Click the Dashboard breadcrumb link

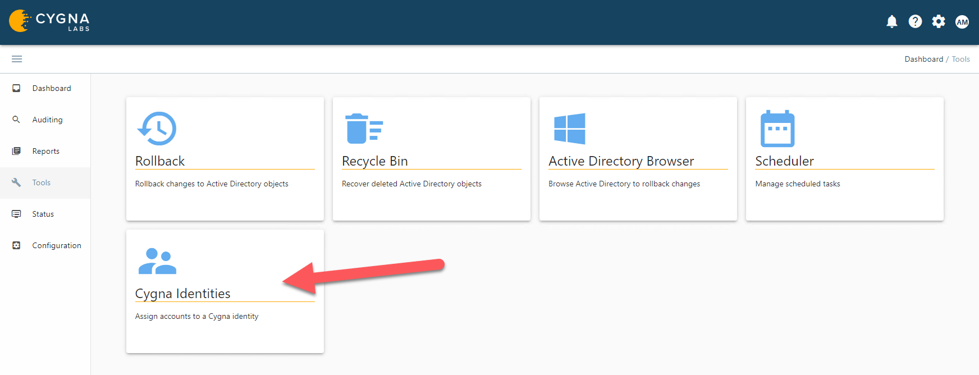[924, 59]
